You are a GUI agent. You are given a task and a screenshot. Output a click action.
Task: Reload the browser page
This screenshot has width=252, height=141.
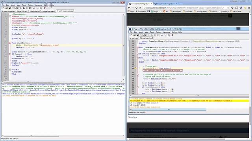click(137, 8)
